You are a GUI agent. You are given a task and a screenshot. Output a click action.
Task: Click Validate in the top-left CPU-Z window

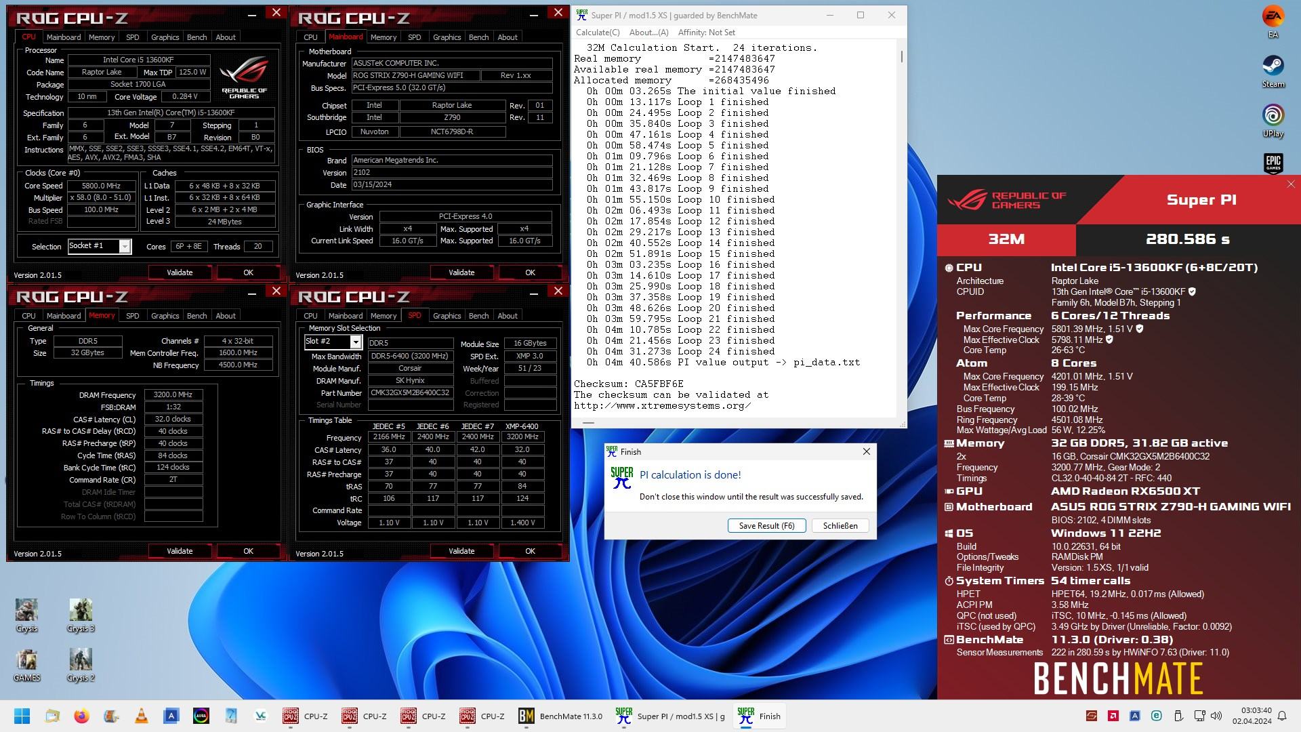180,272
